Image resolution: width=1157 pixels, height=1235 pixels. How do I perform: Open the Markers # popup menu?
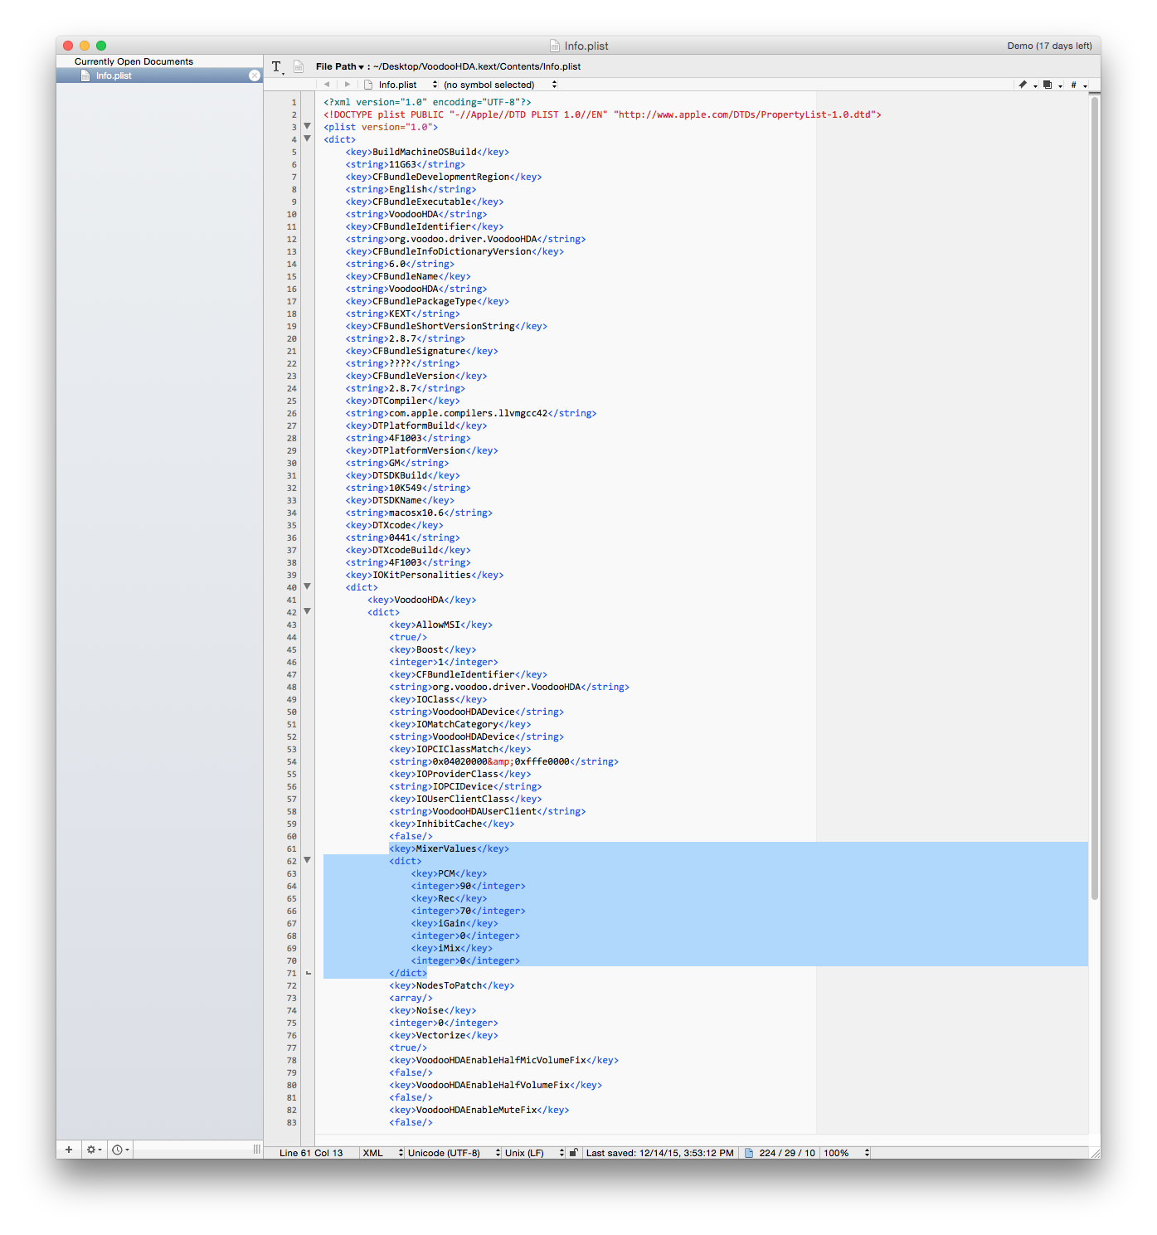tap(1077, 85)
